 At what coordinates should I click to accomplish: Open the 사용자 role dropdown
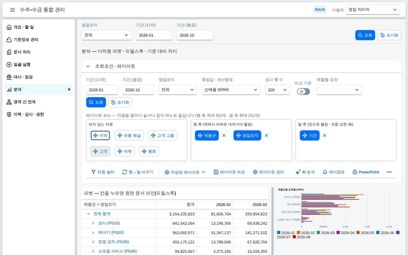tap(373, 10)
